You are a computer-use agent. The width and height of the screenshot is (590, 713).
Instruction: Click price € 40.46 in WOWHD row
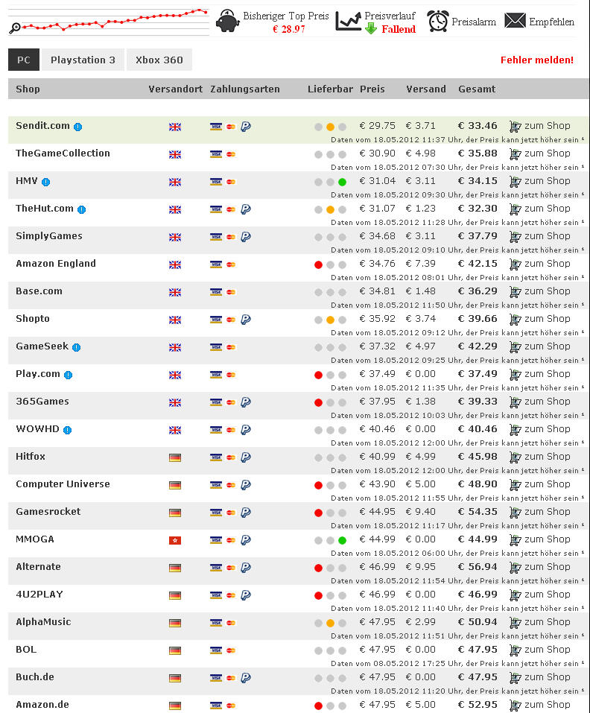(377, 429)
